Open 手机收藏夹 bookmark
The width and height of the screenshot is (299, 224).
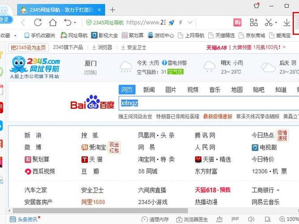coord(40,35)
